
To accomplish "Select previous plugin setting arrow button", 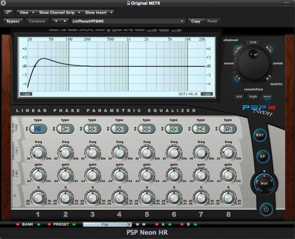I will coord(56,21).
